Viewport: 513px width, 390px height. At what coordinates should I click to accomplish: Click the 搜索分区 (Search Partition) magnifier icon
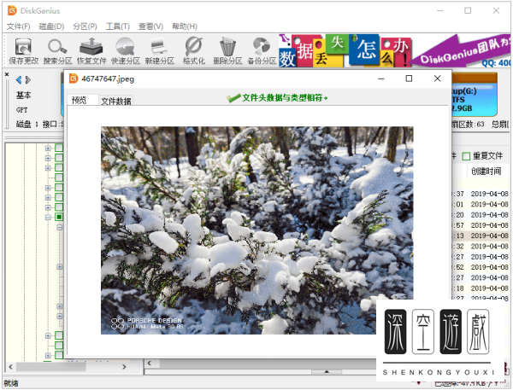click(x=58, y=49)
